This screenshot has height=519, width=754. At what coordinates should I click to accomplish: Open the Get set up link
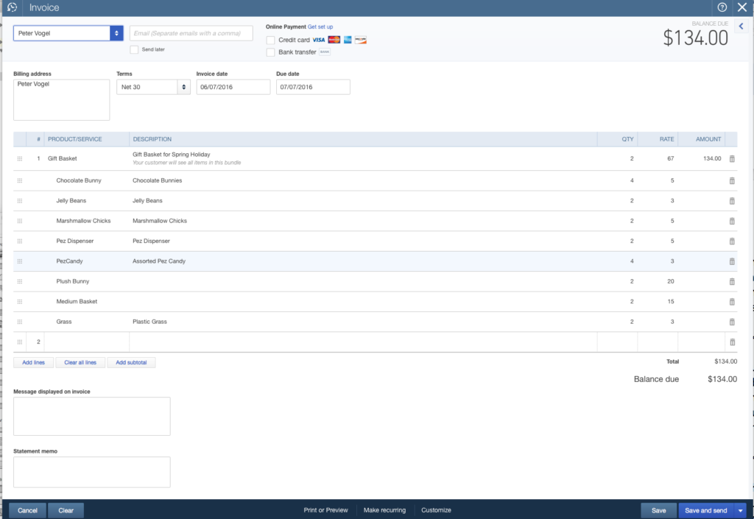pos(320,27)
